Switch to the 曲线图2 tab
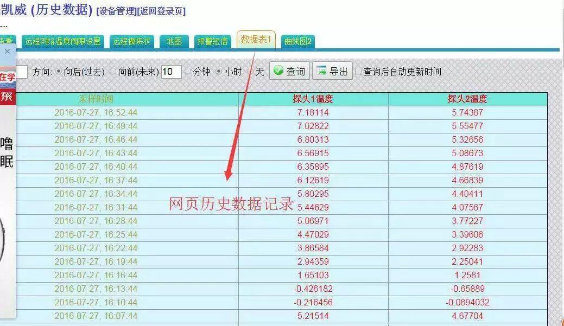The image size is (564, 326). pos(297,42)
